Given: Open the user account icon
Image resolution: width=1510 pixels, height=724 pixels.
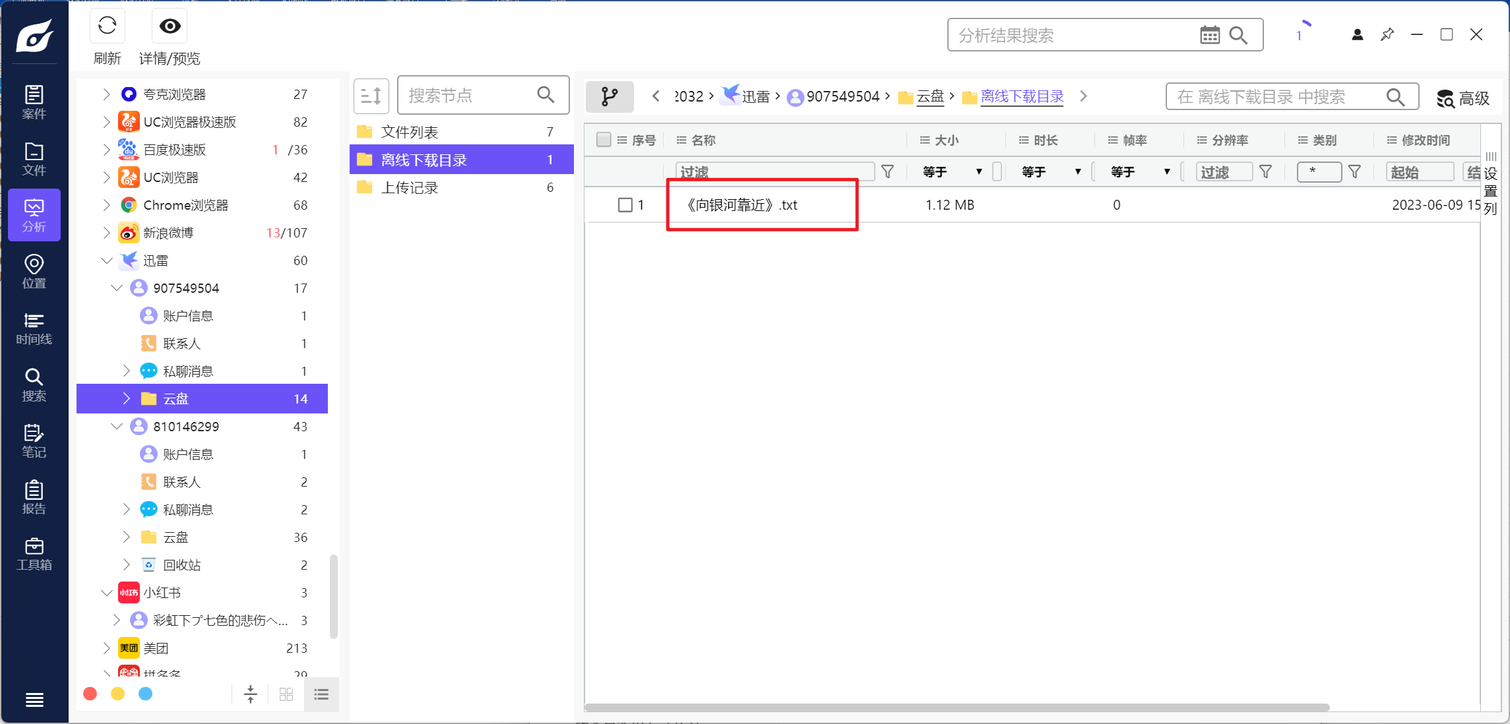Looking at the screenshot, I should [1358, 35].
